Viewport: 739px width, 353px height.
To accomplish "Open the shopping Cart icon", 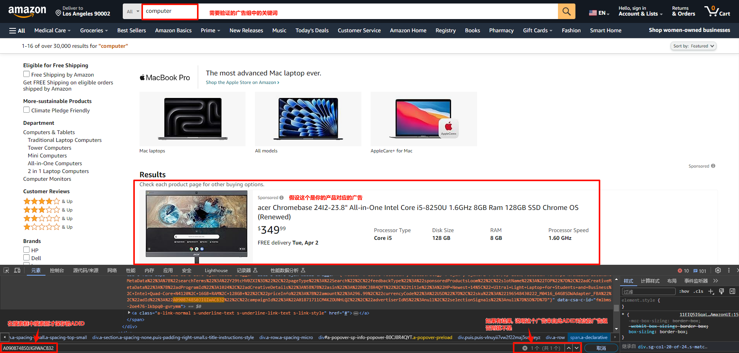I will (x=718, y=11).
